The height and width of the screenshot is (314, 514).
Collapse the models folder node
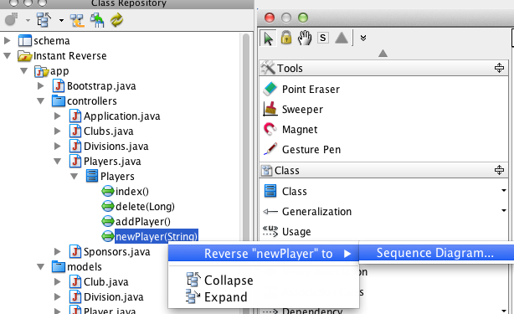41,267
